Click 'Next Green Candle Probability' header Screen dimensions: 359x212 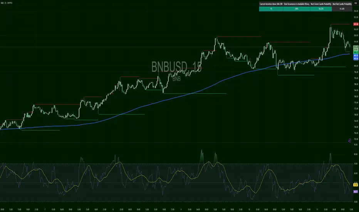coord(321,4)
